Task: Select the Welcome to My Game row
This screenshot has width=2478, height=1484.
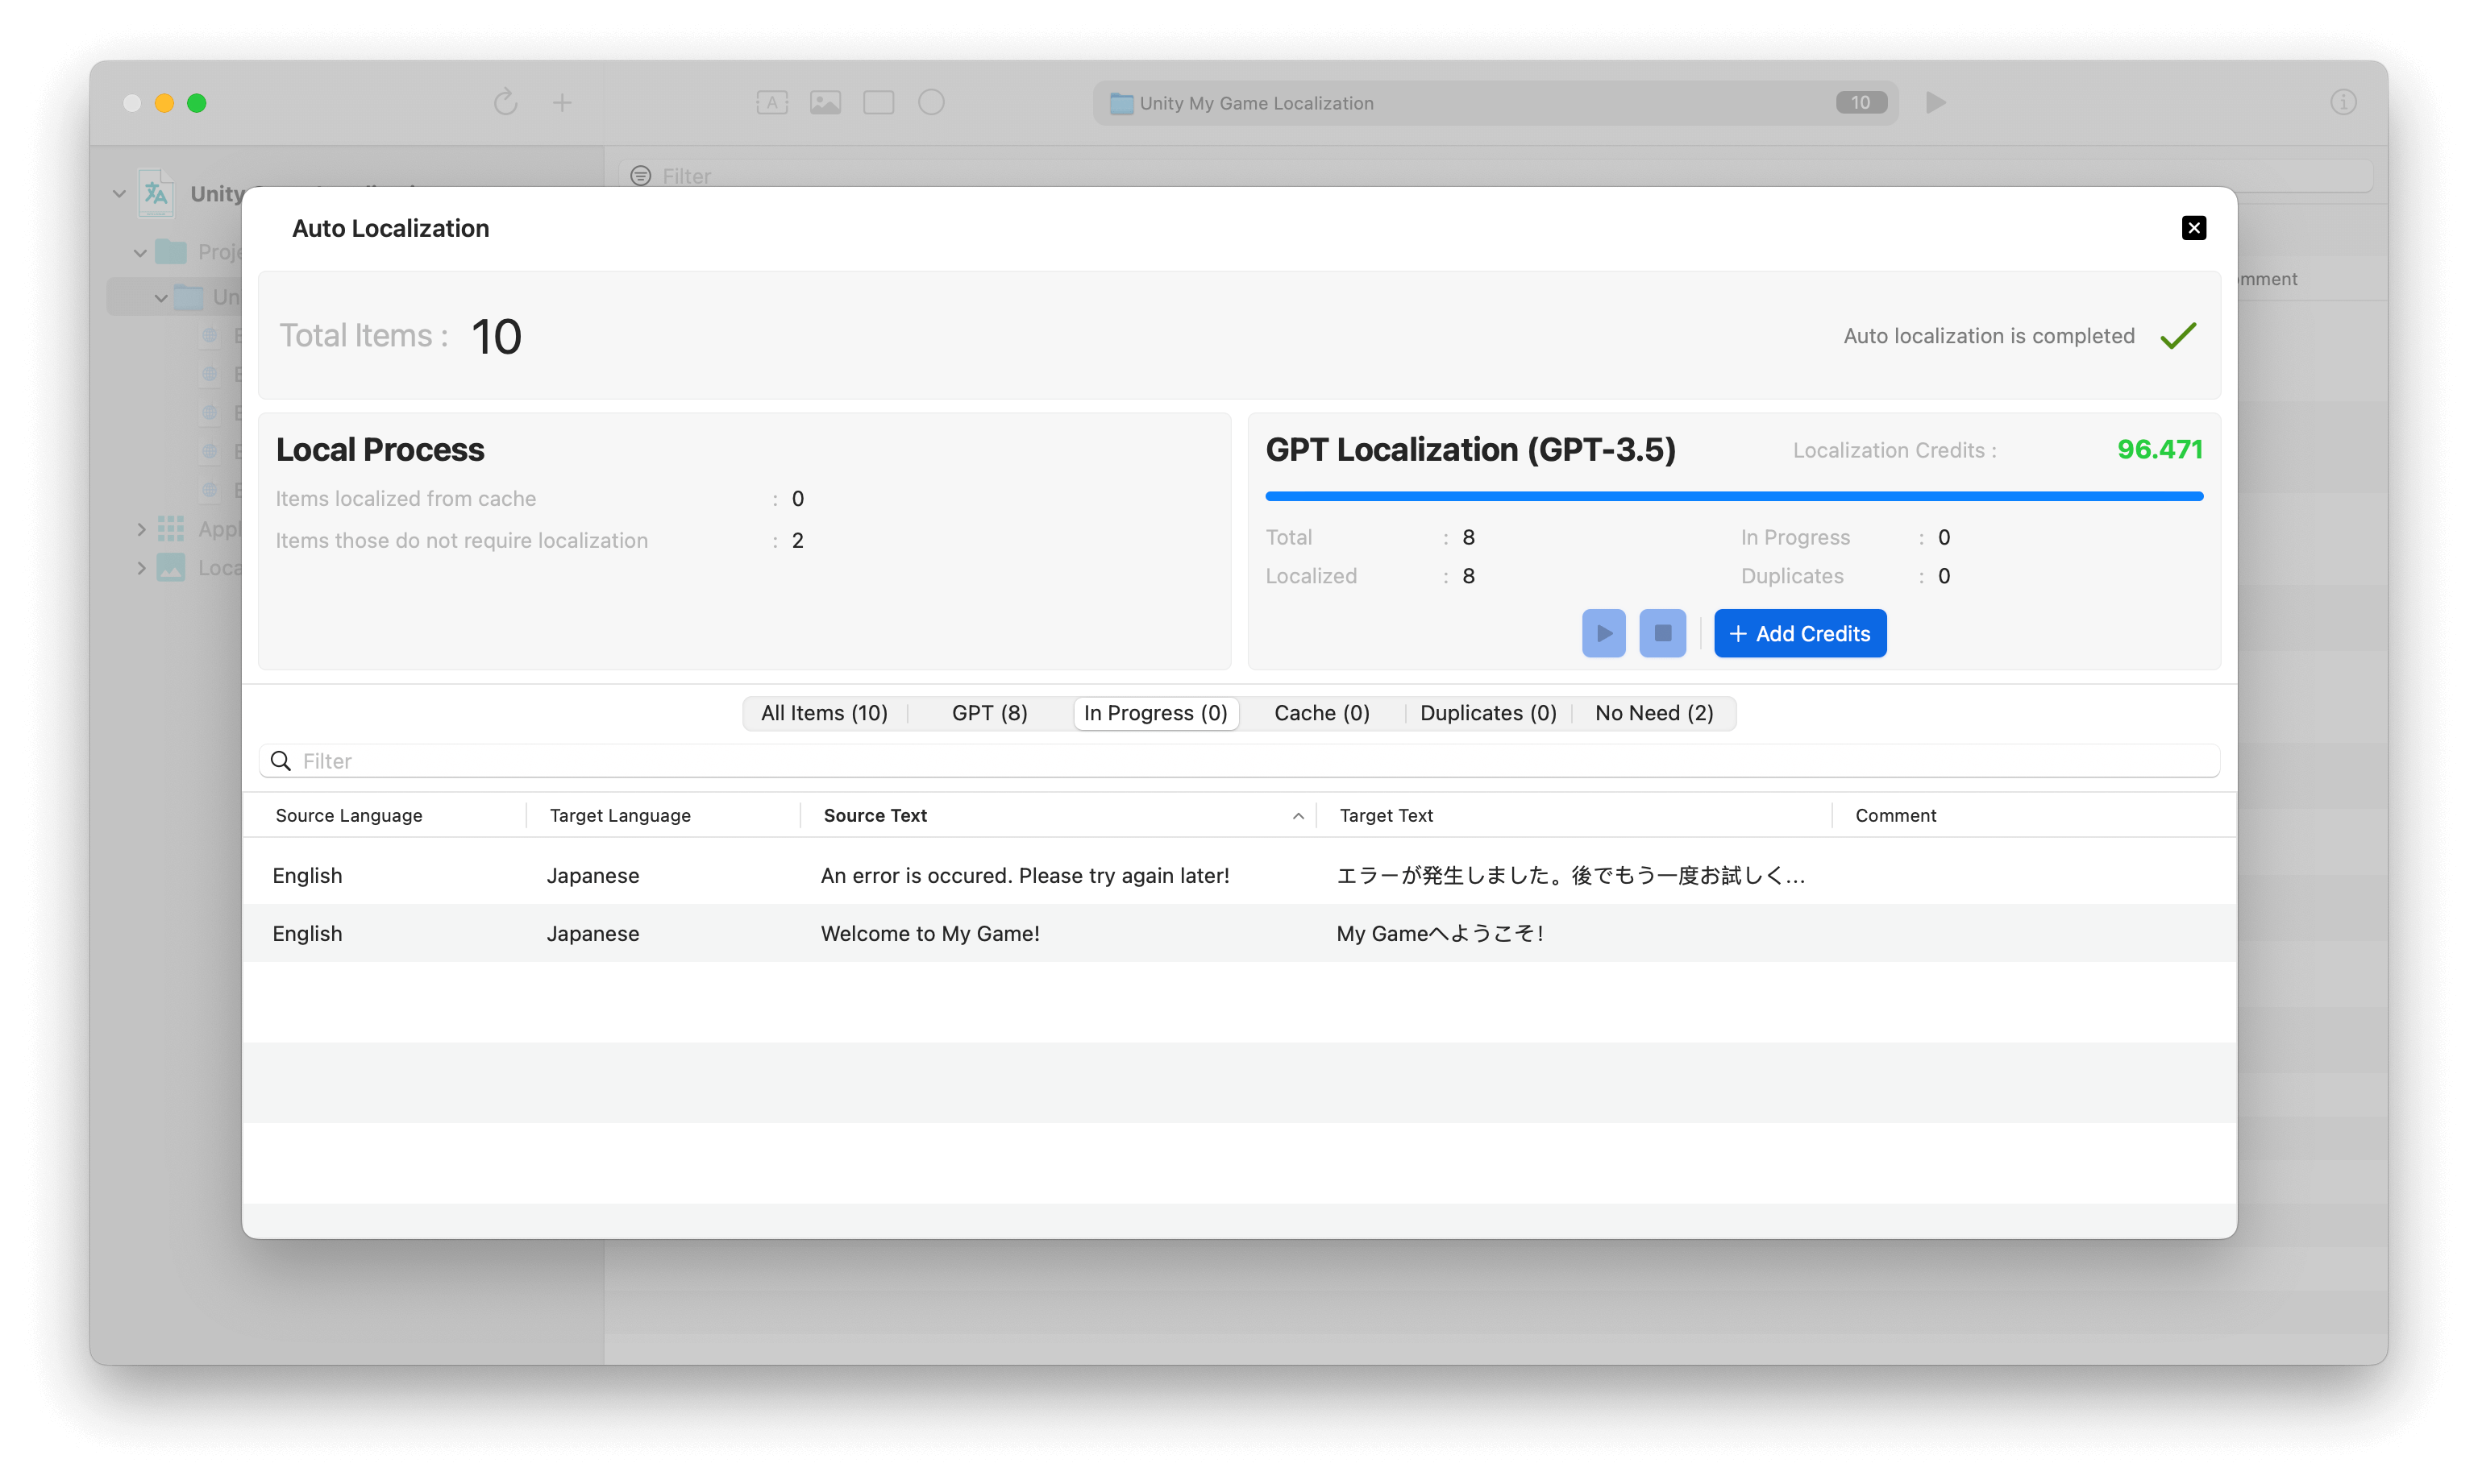Action: tap(1238, 933)
